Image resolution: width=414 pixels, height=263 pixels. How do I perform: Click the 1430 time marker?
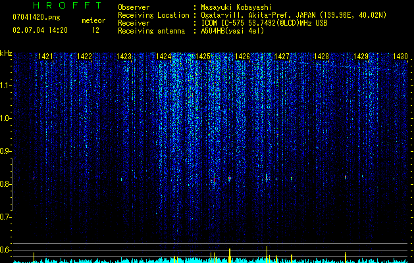click(400, 57)
